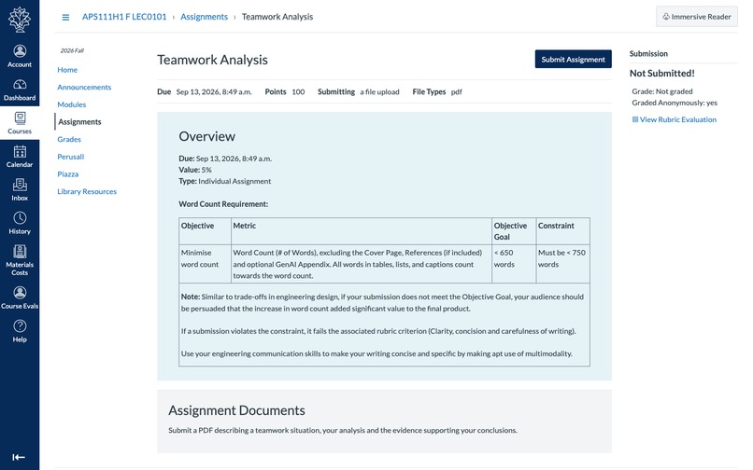Open History in the global navigation
The width and height of the screenshot is (753, 470).
tap(20, 224)
